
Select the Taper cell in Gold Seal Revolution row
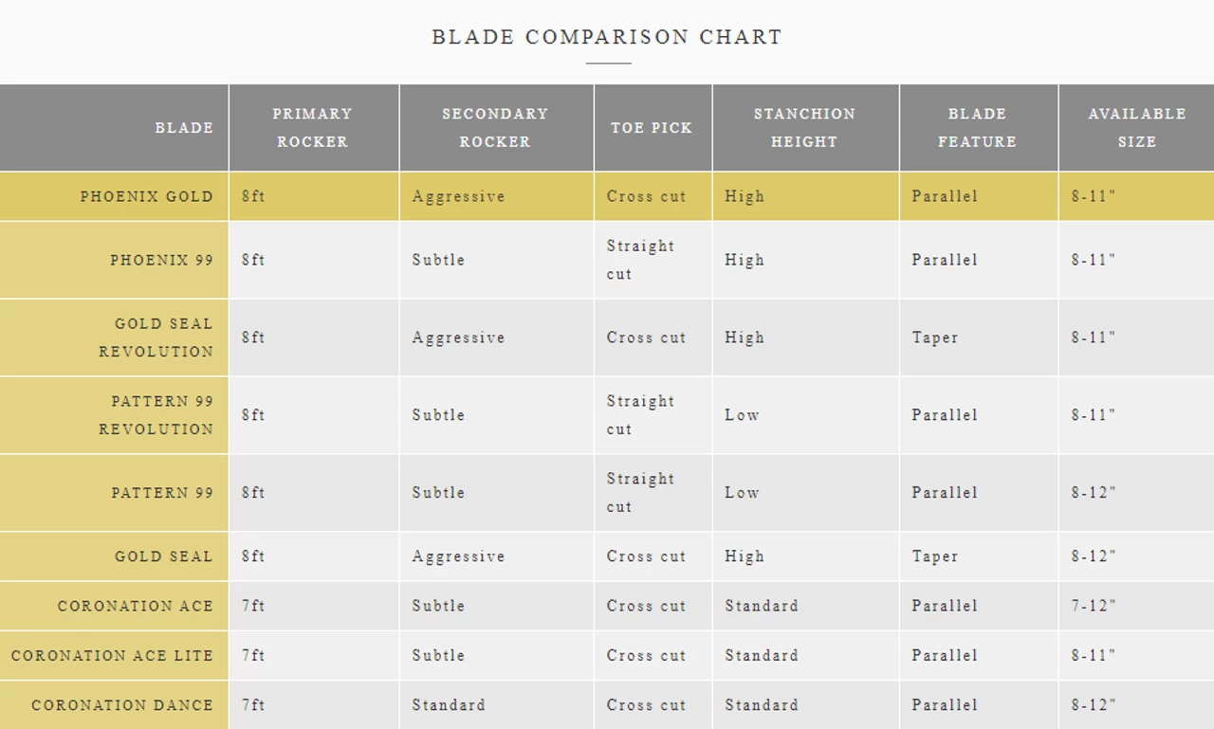click(x=935, y=337)
